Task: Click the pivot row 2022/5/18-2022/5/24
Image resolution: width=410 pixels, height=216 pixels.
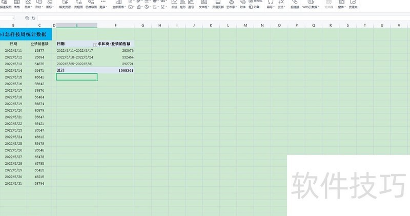Action: pos(76,57)
